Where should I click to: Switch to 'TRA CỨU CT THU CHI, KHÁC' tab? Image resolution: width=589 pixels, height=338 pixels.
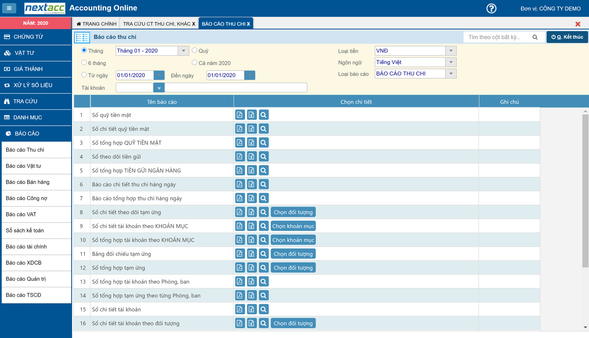click(x=156, y=24)
